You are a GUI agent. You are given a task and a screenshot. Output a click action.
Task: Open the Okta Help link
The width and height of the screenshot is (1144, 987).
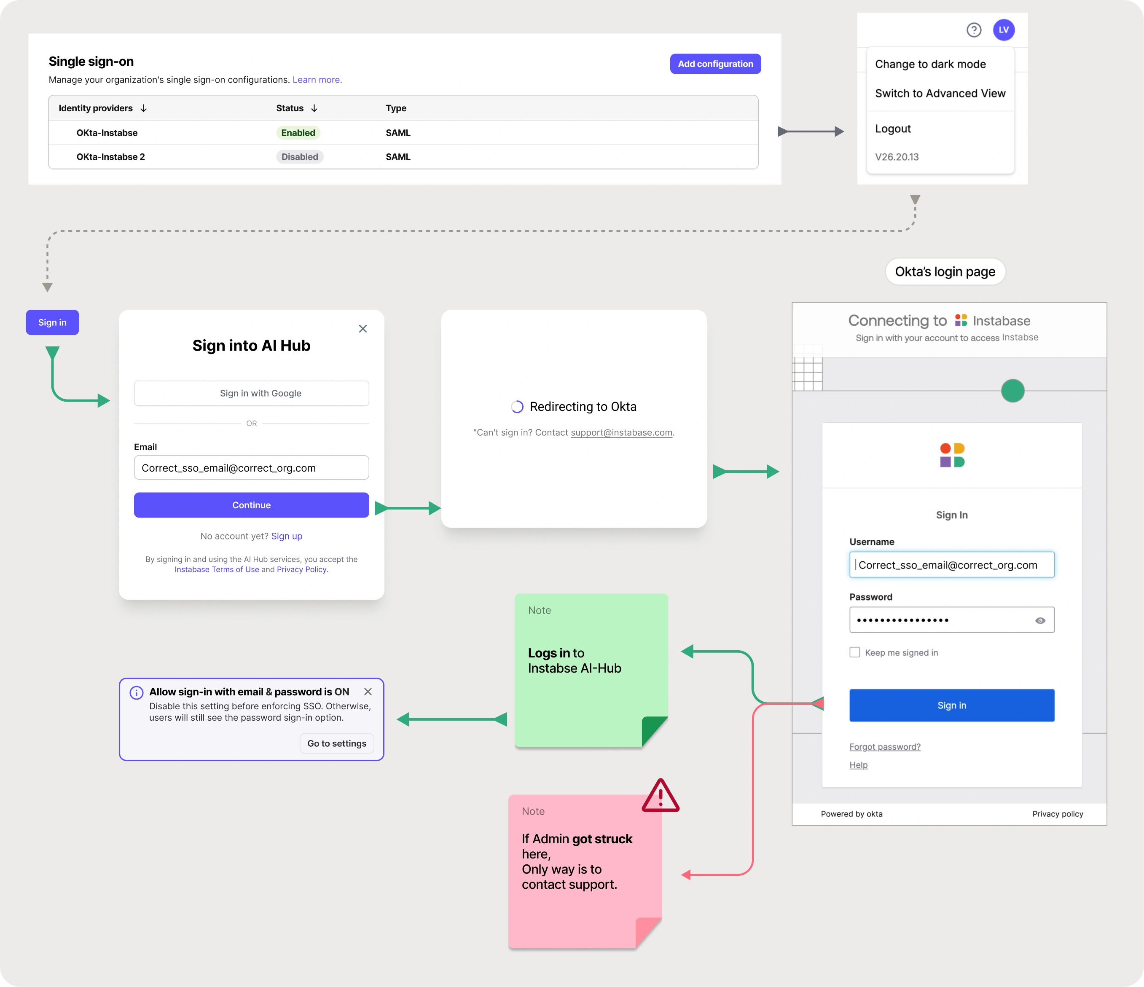coord(859,764)
